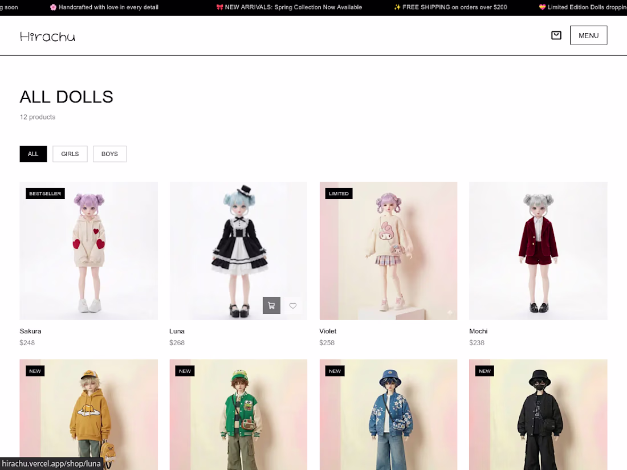Click the LIMITED badge on Violet

click(x=339, y=194)
